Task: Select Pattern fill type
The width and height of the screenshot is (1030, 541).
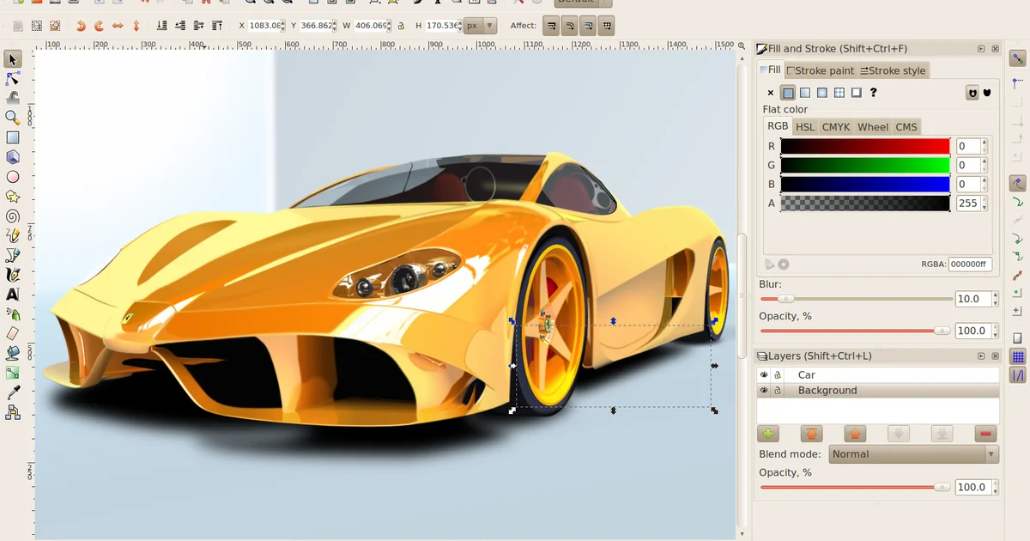Action: pos(839,93)
